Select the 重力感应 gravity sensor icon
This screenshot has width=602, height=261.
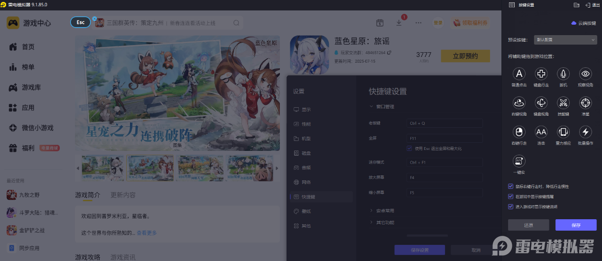coord(563,131)
